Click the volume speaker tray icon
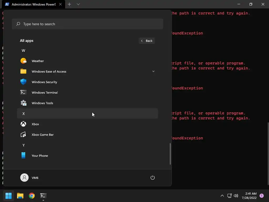The image size is (269, 202). (x=236, y=195)
